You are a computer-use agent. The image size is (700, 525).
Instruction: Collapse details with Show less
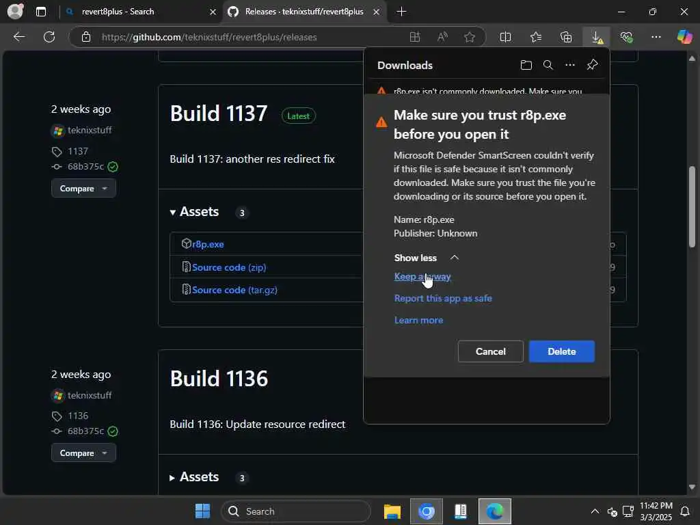tap(427, 258)
